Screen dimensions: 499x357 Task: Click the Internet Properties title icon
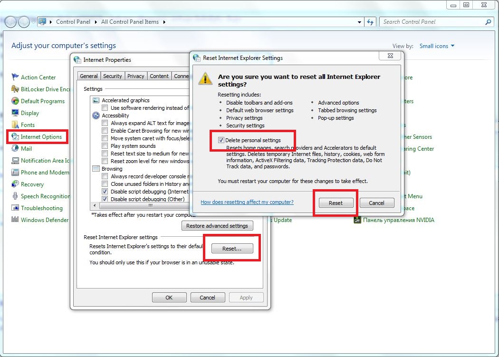point(77,59)
